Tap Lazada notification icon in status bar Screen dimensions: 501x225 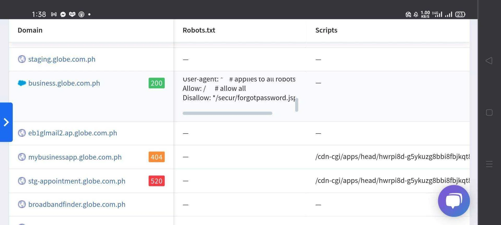(x=72, y=14)
